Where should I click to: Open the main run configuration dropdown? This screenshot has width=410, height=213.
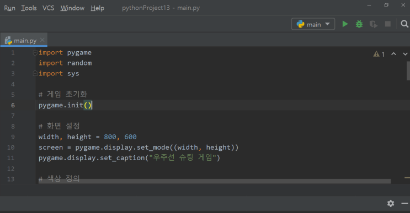(313, 24)
